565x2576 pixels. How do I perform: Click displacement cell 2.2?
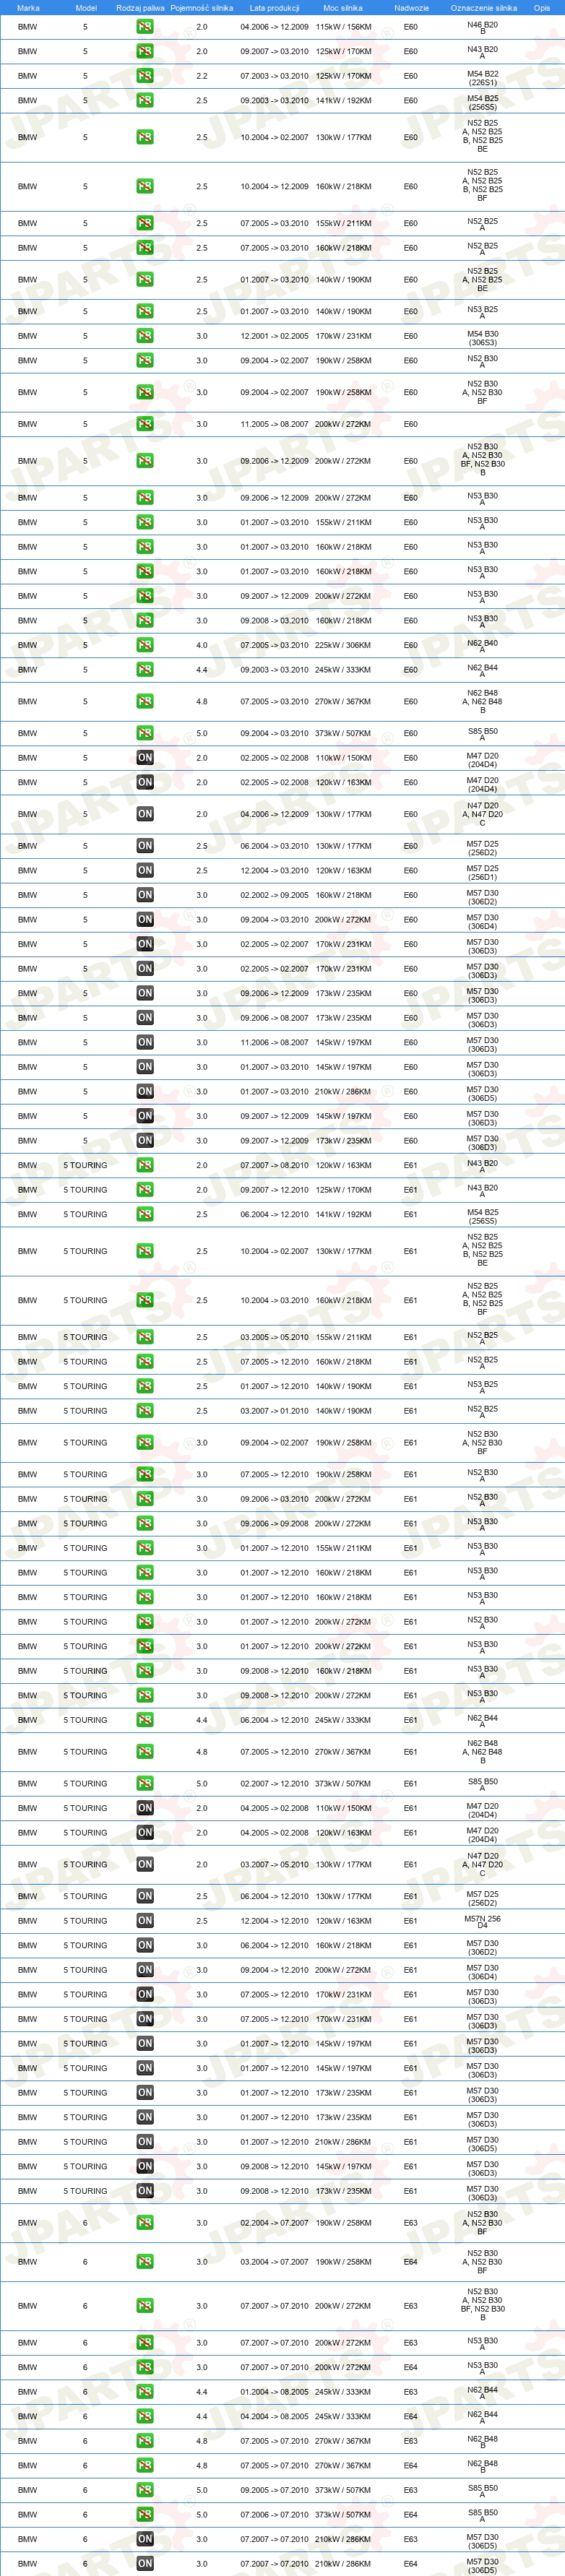[x=202, y=76]
